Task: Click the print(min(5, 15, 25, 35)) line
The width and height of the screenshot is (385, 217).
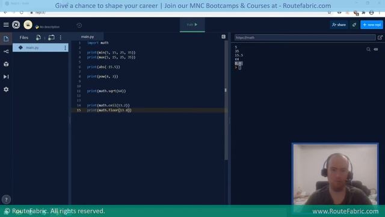Action: point(111,52)
